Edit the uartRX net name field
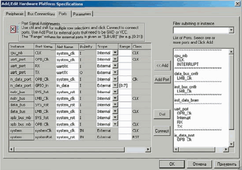Screen dimensions: 242x170 tap(67, 66)
